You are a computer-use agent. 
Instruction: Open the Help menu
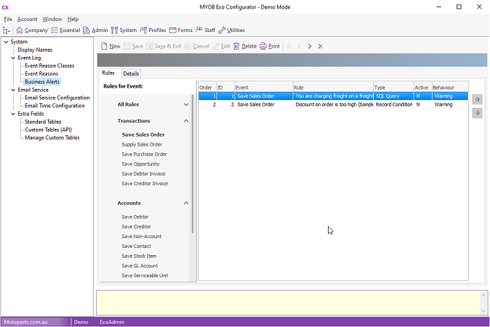[x=73, y=19]
